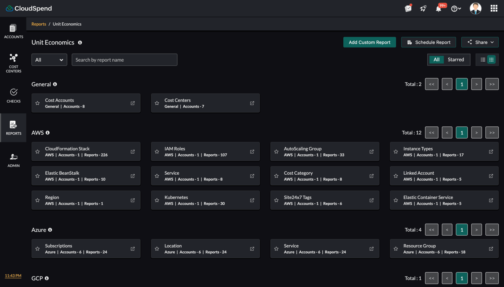This screenshot has height=287, width=504.
Task: Open Checks in the sidebar
Action: click(13, 96)
